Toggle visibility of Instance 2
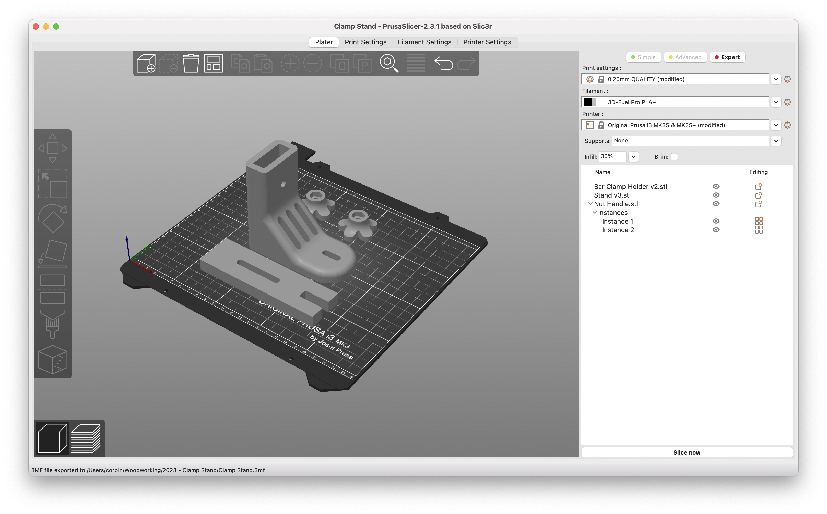 716,230
